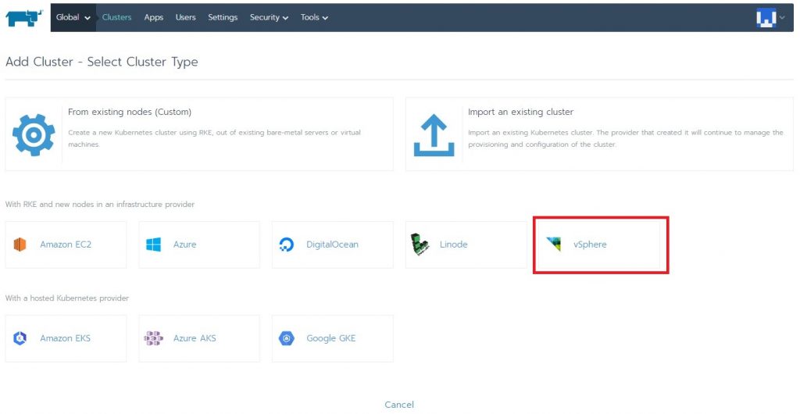
Task: Select Import an existing cluster
Action: (x=520, y=112)
